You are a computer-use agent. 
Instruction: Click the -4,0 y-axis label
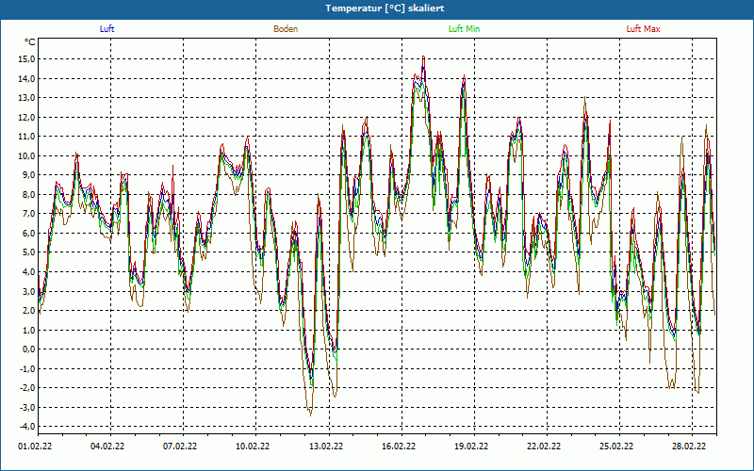tap(27, 427)
